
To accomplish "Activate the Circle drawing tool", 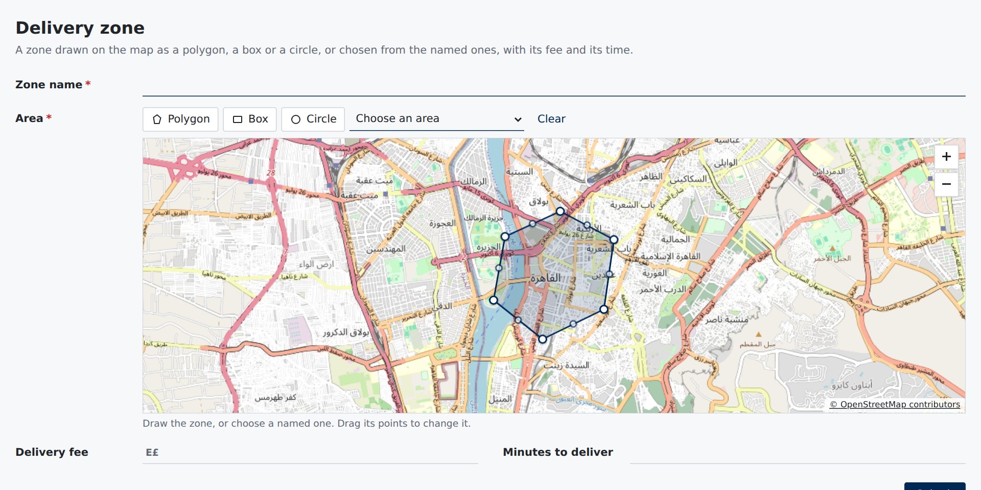I will [313, 119].
